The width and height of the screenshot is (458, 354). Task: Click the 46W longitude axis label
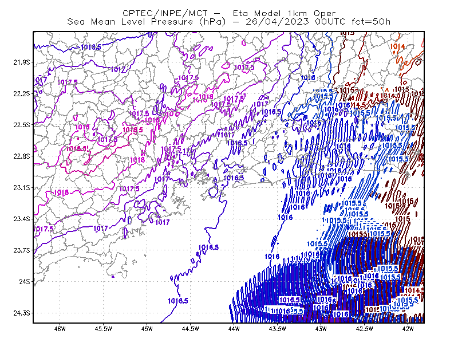[60, 329]
